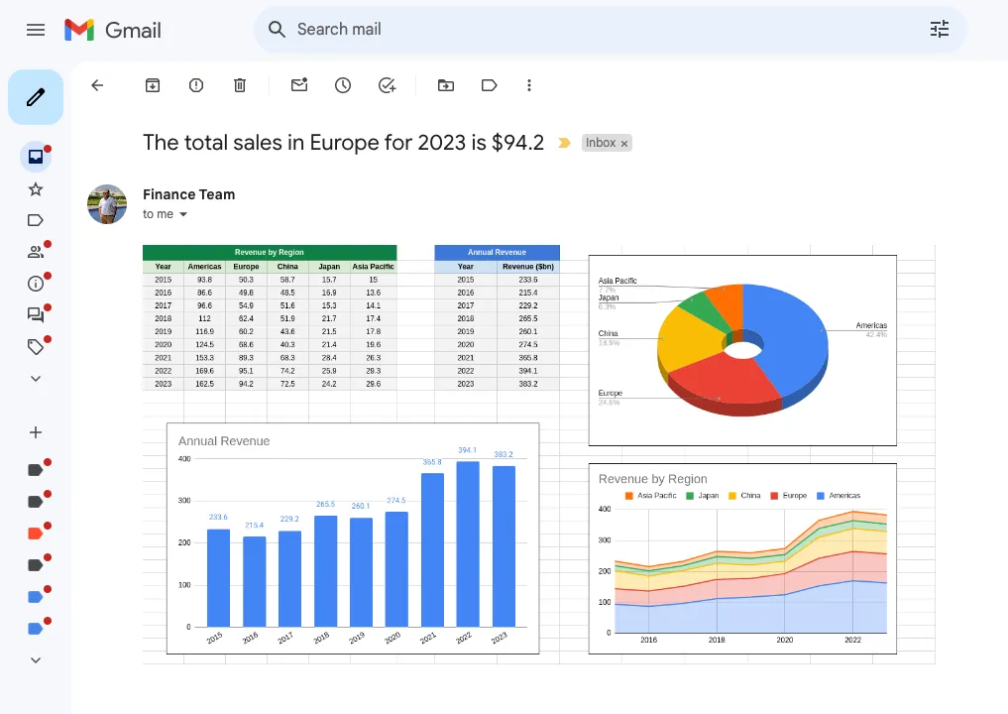Open more email actions via three-dot button

529,85
